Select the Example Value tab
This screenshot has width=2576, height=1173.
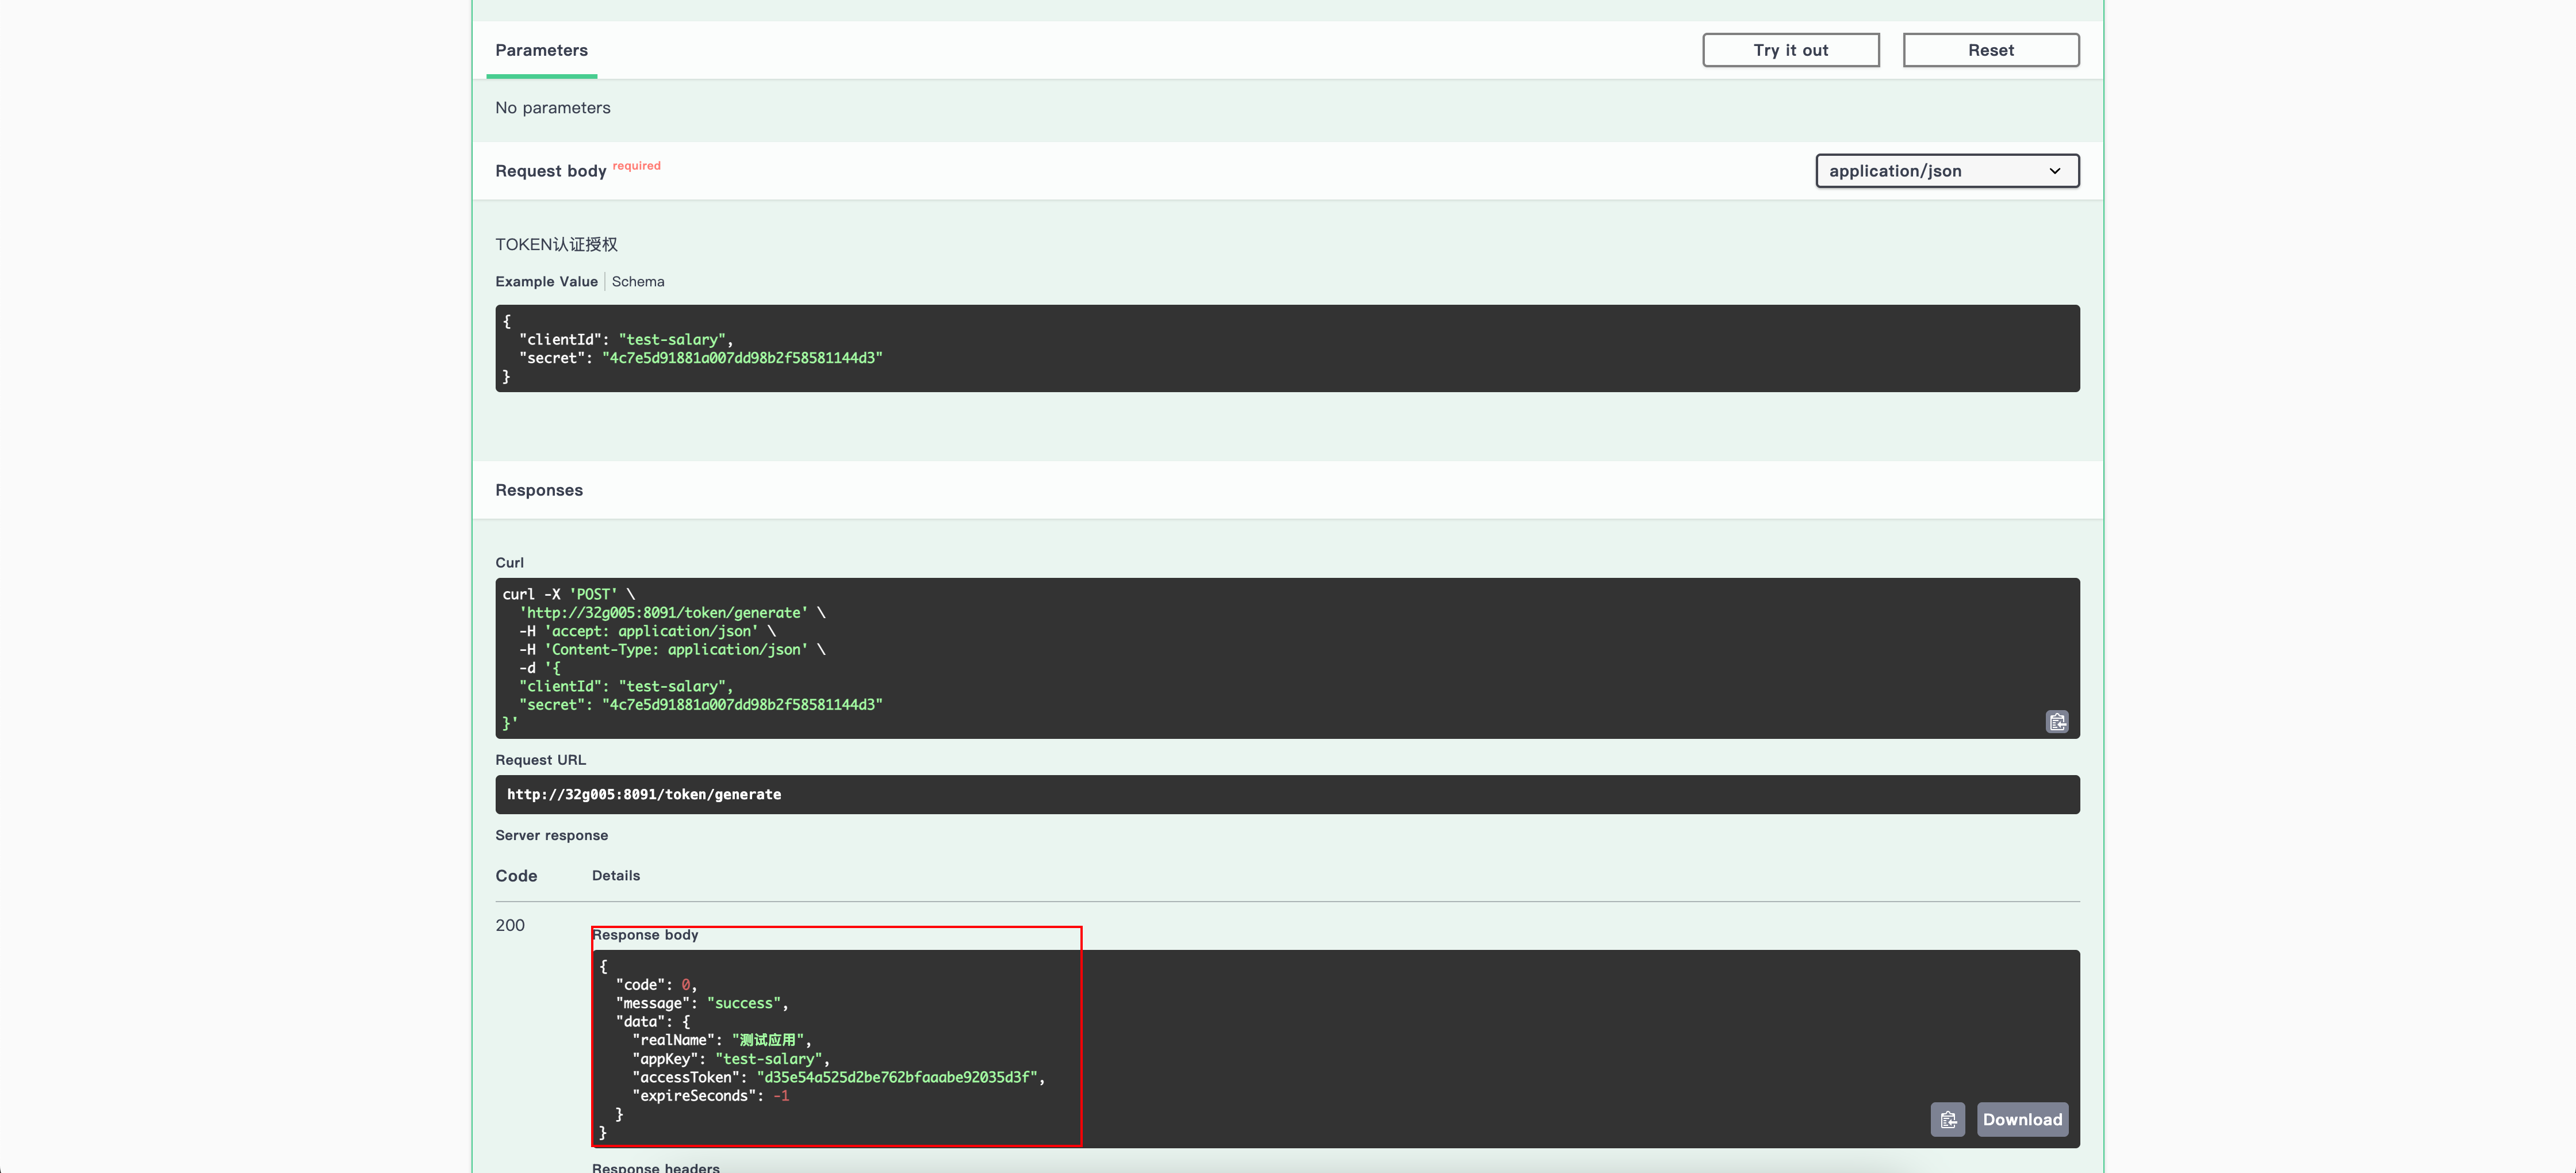(x=546, y=282)
